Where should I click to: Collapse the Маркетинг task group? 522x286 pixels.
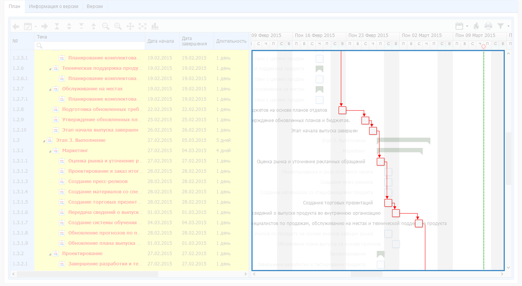pos(50,151)
